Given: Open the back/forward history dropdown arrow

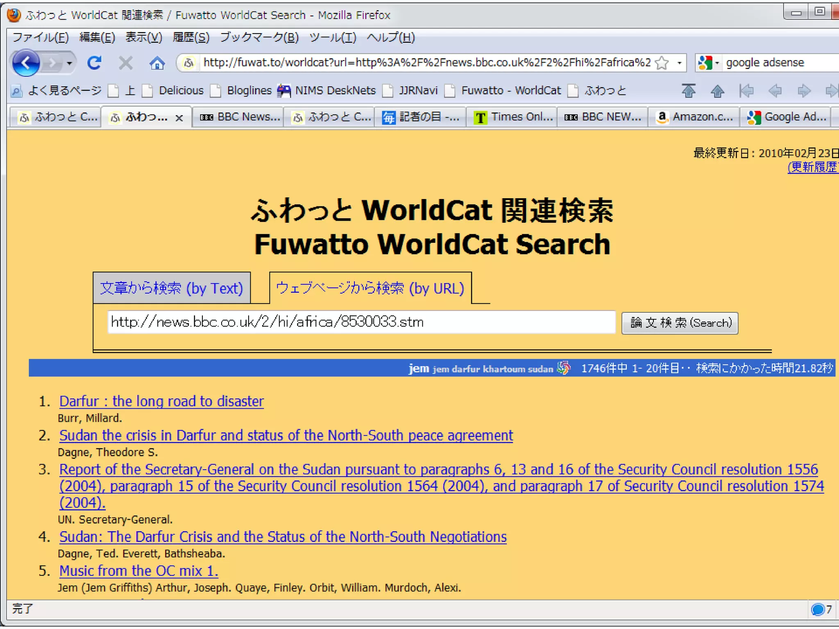Looking at the screenshot, I should pos(69,63).
